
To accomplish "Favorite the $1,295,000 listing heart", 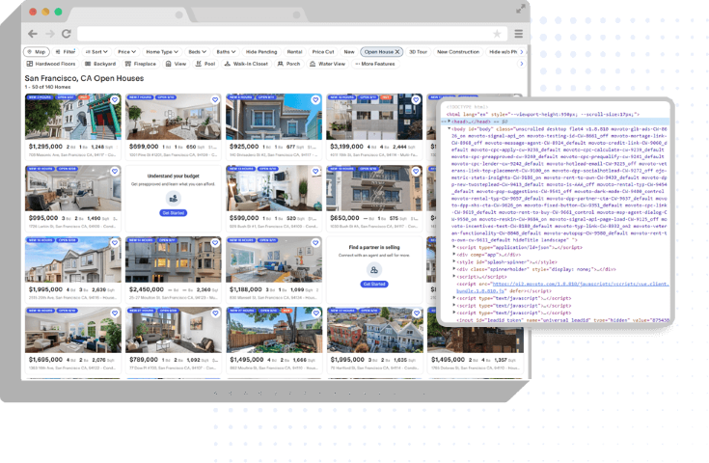I will 115,100.
